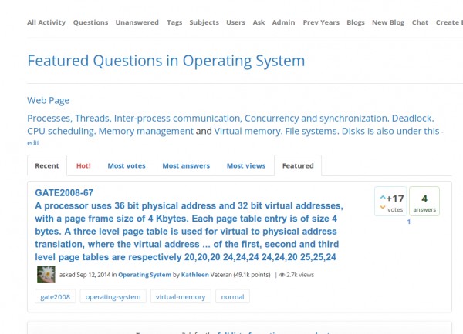Click the edit link below description

point(33,143)
